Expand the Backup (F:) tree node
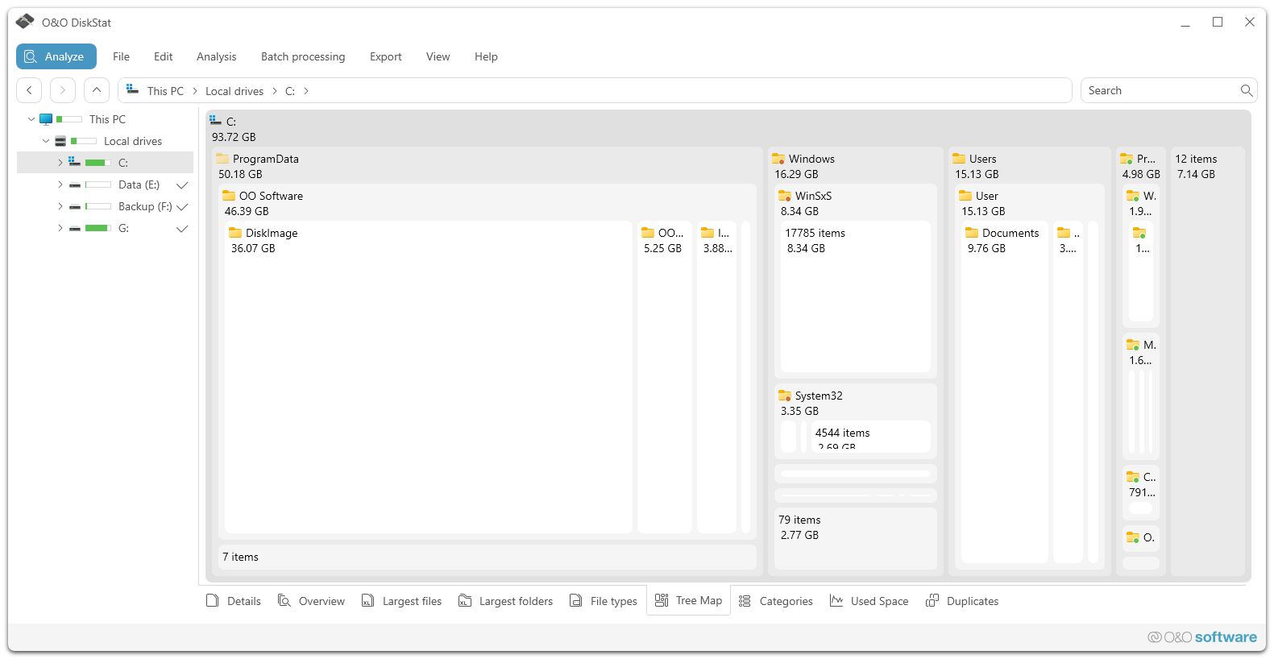The image size is (1274, 659). click(60, 206)
